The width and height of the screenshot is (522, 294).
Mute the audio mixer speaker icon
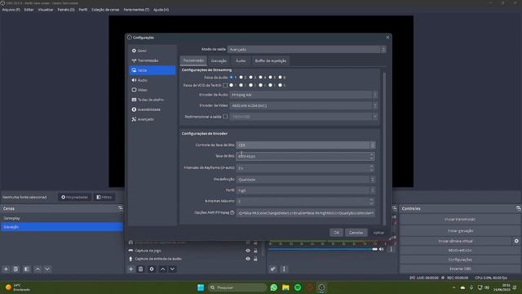381,249
